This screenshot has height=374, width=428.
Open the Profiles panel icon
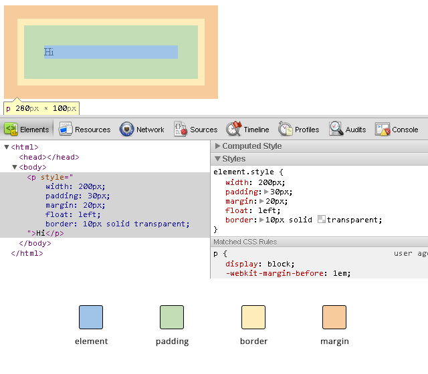286,129
